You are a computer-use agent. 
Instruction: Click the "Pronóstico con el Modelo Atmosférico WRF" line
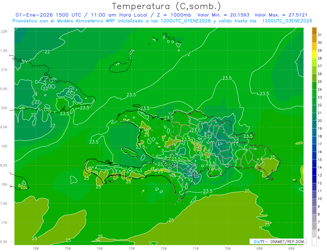[x=64, y=21]
